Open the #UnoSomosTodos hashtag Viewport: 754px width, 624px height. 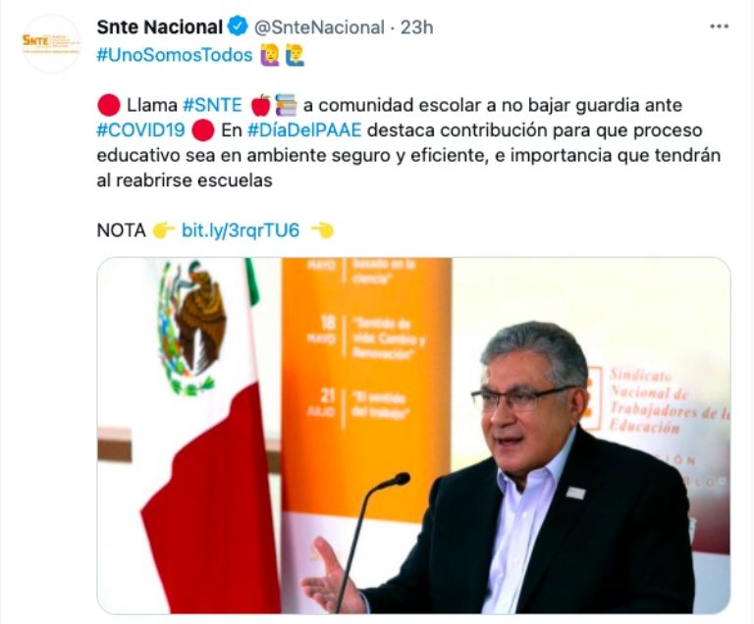175,55
